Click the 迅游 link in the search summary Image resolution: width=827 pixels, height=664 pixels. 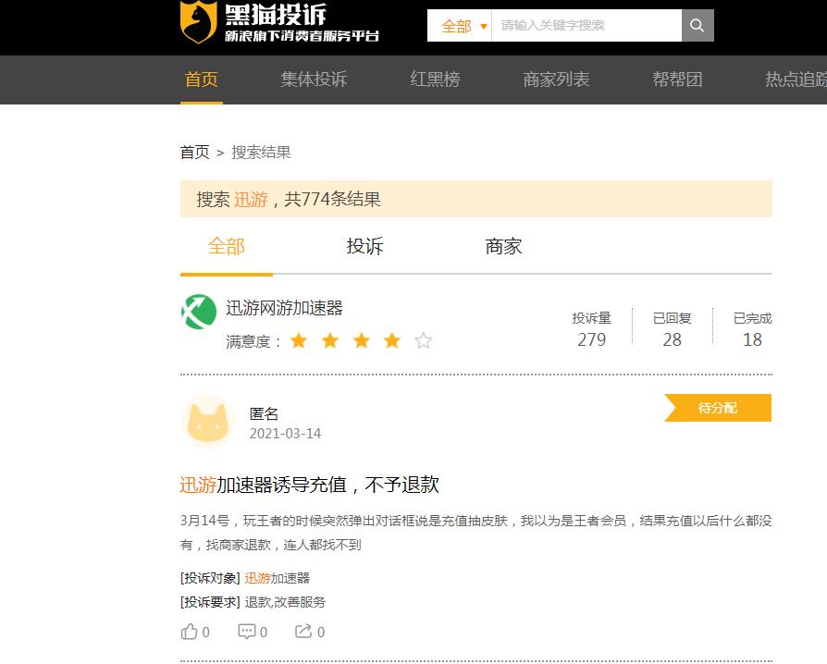[250, 199]
